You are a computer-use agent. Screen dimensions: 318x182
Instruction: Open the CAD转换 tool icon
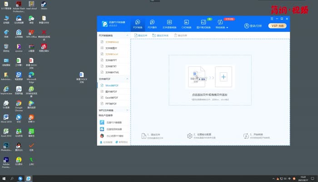pyautogui.click(x=186, y=24)
